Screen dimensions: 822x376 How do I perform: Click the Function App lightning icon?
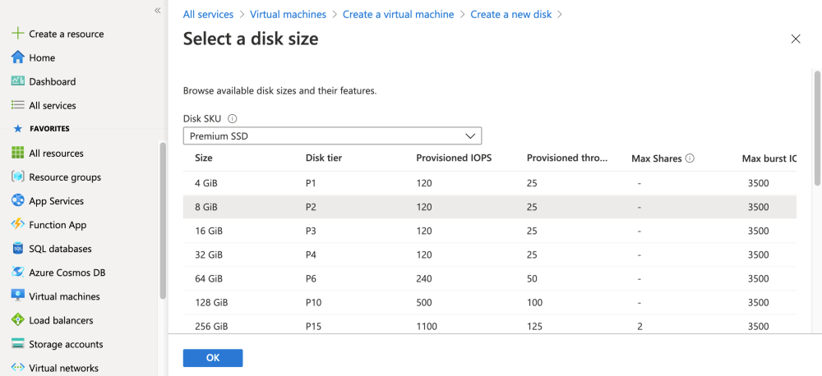pyautogui.click(x=18, y=224)
